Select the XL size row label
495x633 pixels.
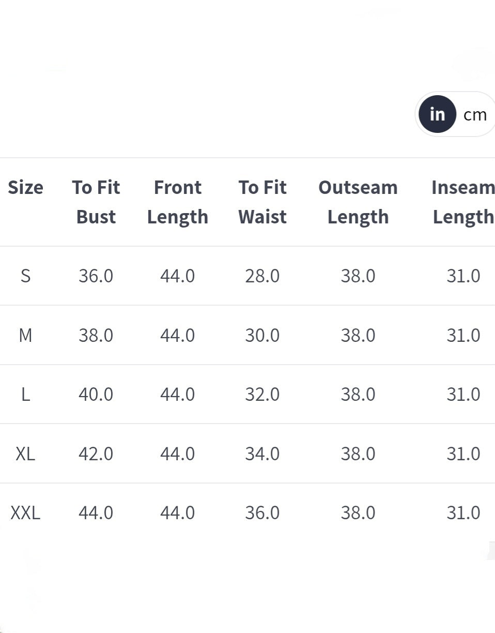25,454
